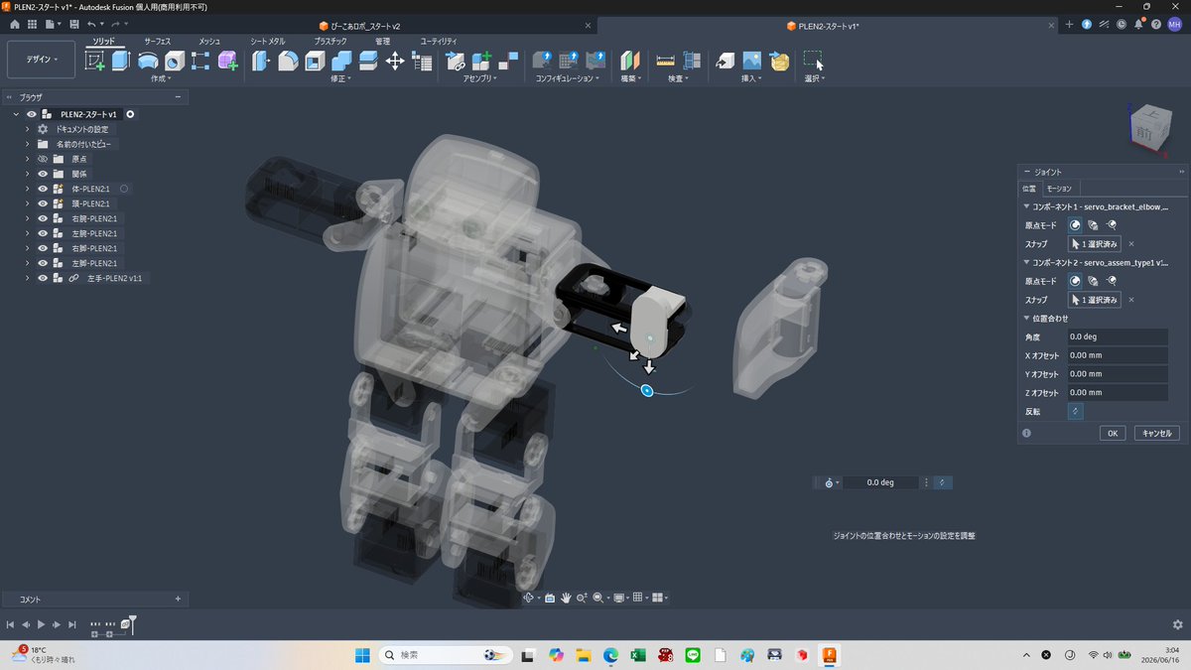Select the Press Pull tool in 修正
Screen dimensions: 1191x670
(262, 61)
